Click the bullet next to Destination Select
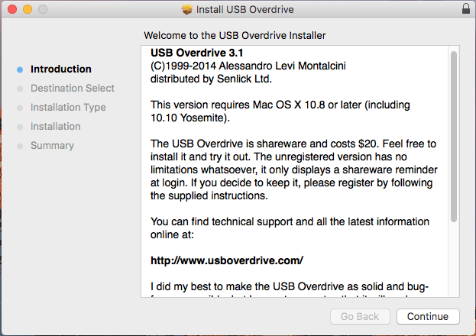 (20, 89)
